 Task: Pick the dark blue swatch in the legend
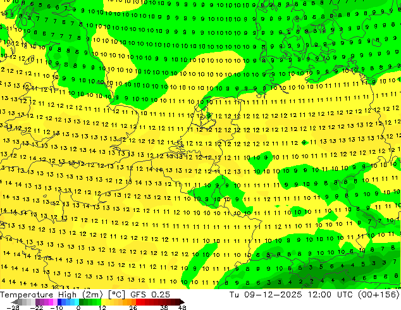59,302
